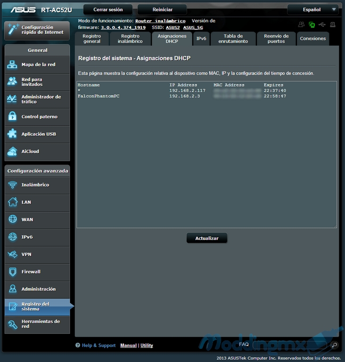The image size is (345, 362).
Task: Click the Registro del sistema notepad icon
Action: (13, 306)
